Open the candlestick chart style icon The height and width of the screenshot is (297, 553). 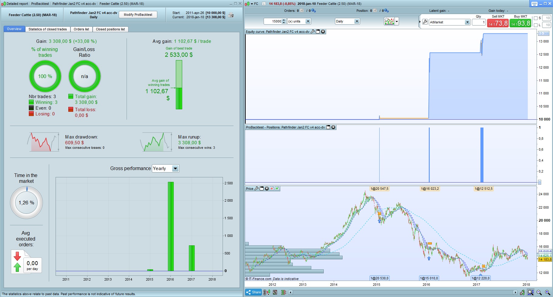click(267, 292)
